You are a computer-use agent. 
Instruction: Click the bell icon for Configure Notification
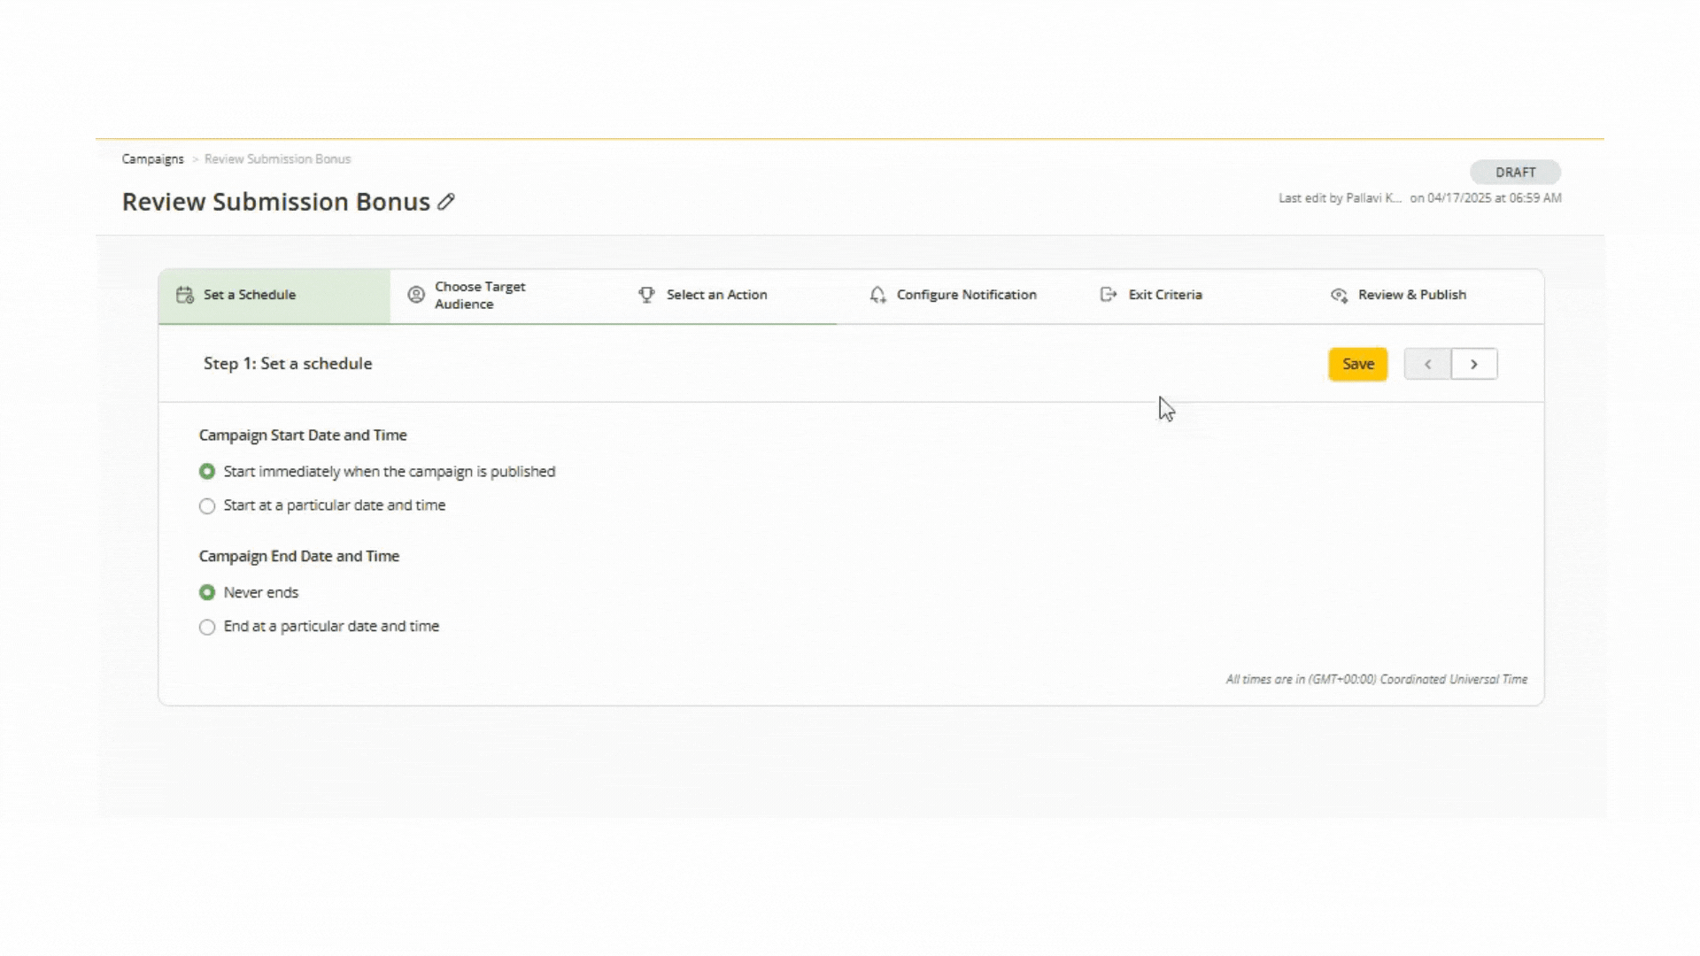(877, 295)
